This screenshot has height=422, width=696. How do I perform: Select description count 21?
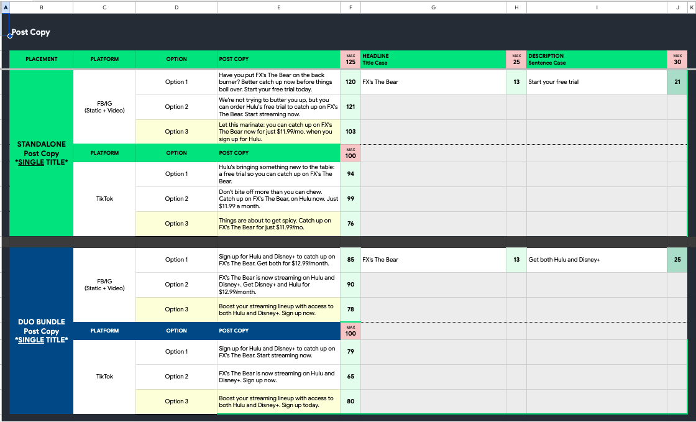(x=677, y=82)
